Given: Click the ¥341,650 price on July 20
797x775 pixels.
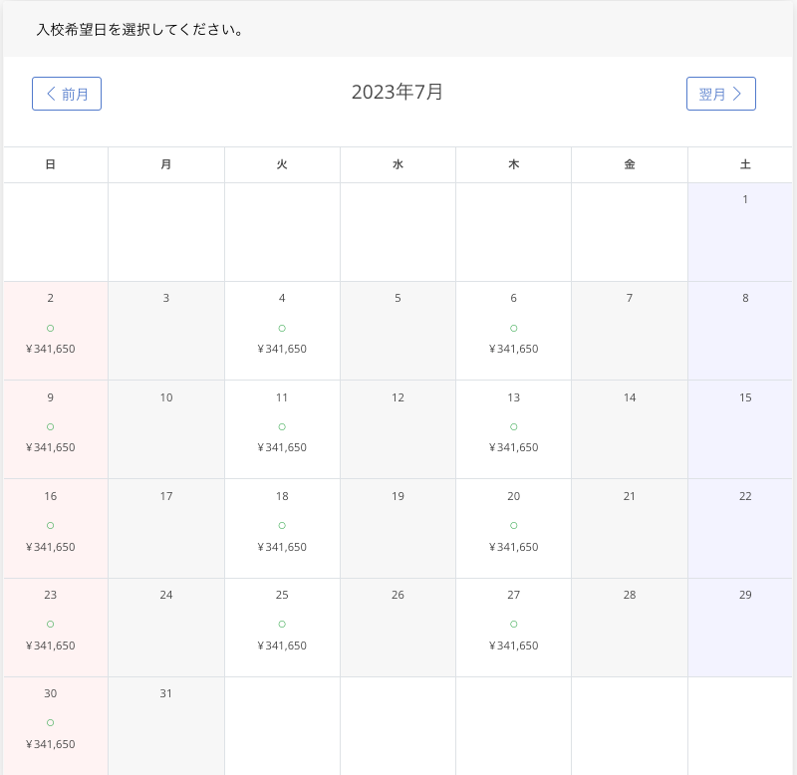Looking at the screenshot, I should point(513,547).
